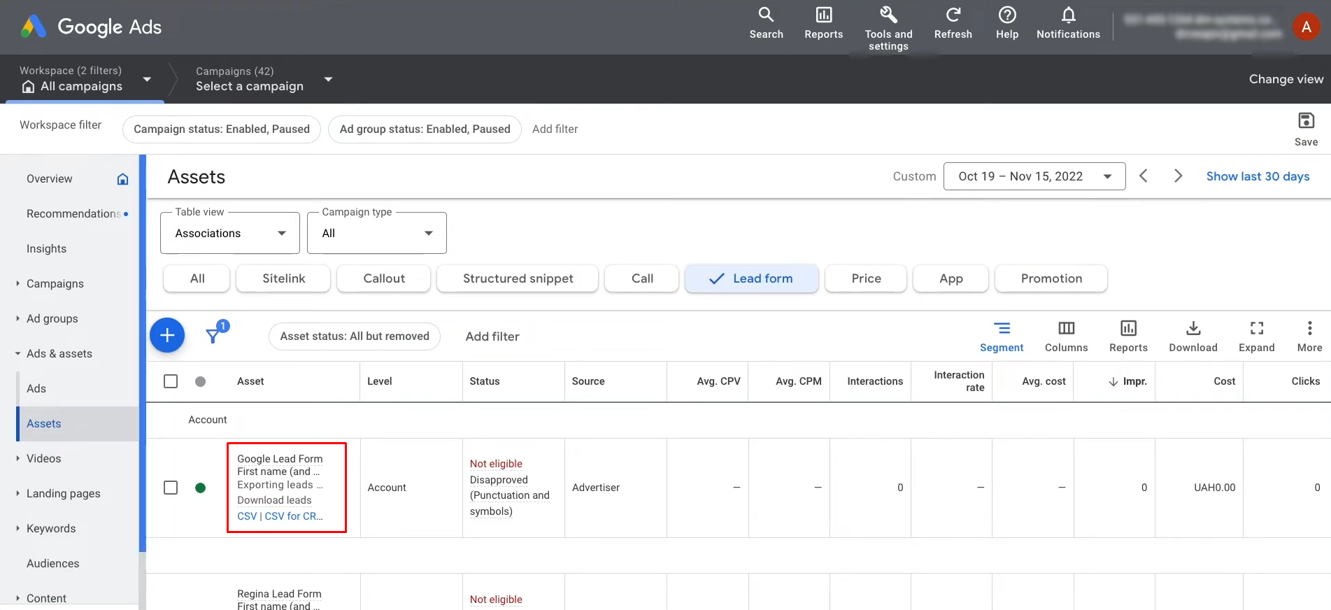
Task: Select the All asset type tab
Action: pyautogui.click(x=197, y=278)
